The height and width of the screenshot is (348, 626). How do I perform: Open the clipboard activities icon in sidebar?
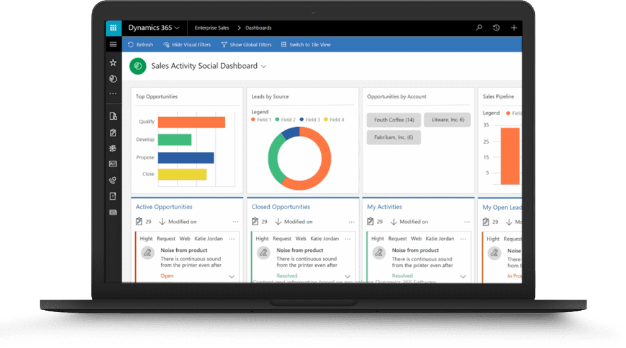tap(113, 133)
